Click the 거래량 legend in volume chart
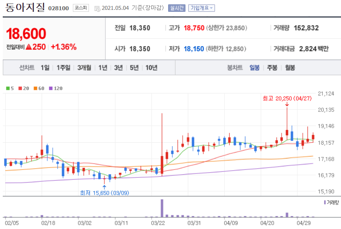Screen dimensions: 341x229 click(331, 203)
